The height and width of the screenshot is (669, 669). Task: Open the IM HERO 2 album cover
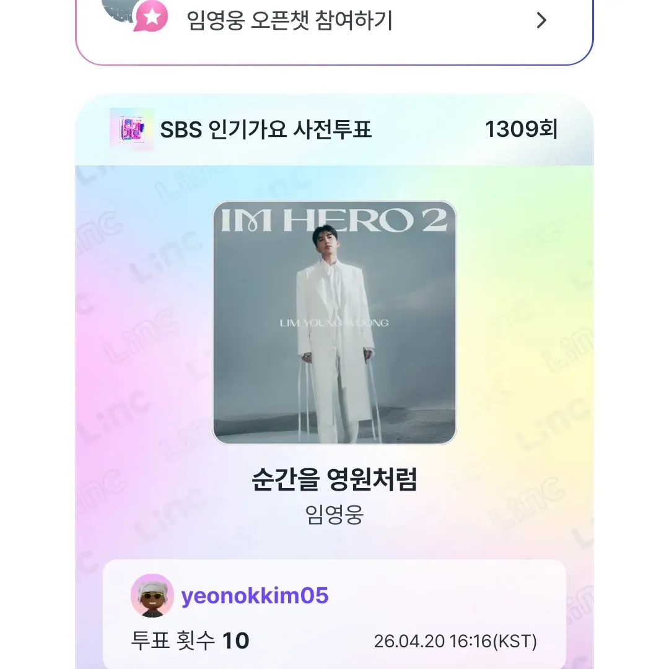334,322
